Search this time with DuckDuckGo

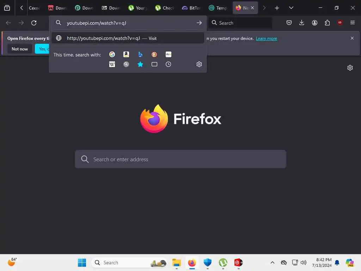coord(154,54)
